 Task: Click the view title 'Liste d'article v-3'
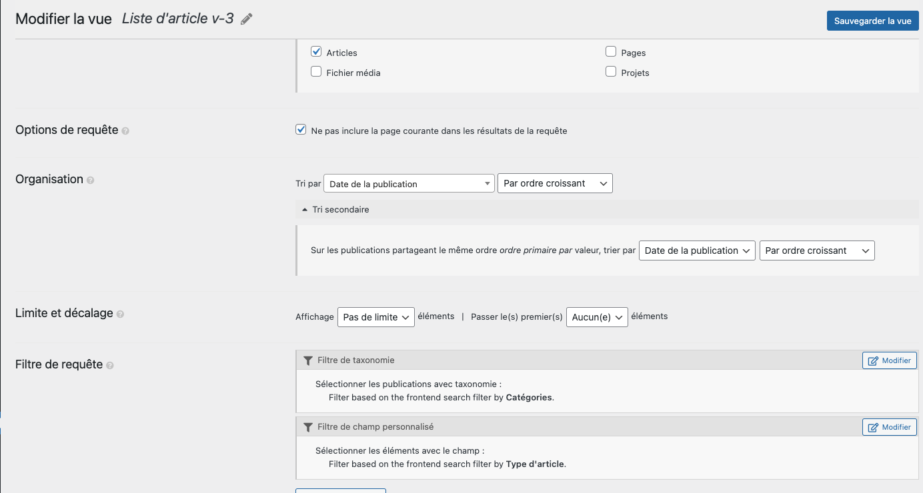click(178, 19)
